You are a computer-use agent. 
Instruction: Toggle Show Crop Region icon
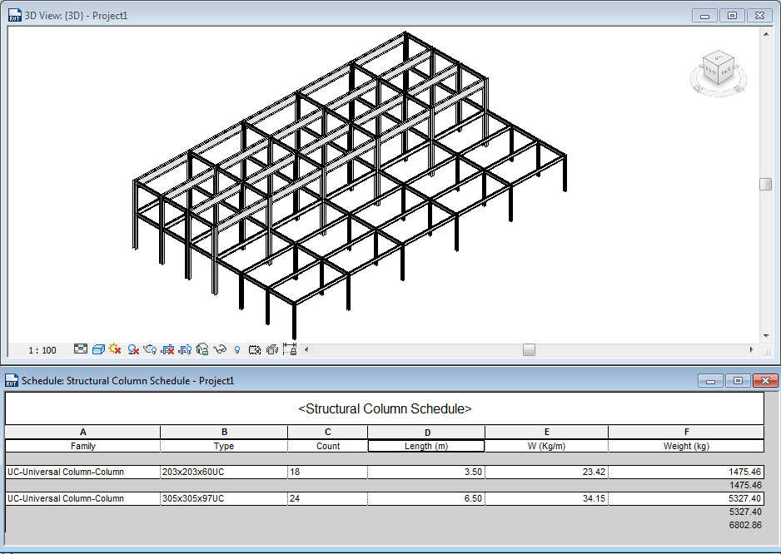click(185, 350)
